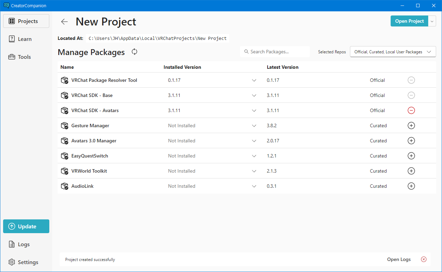Dismiss the Project created successfully notification

pyautogui.click(x=424, y=259)
